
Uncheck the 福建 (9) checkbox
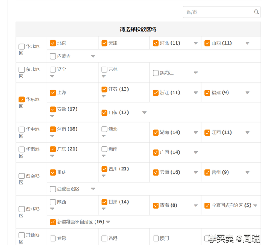(207, 93)
